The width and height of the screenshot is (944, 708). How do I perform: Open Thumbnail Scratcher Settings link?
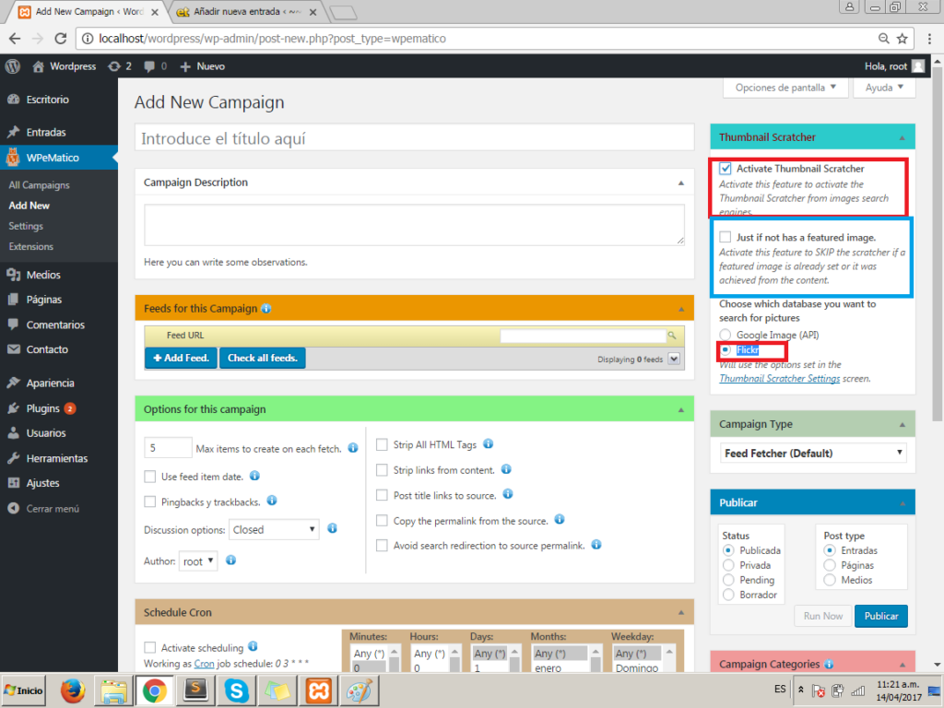point(780,379)
